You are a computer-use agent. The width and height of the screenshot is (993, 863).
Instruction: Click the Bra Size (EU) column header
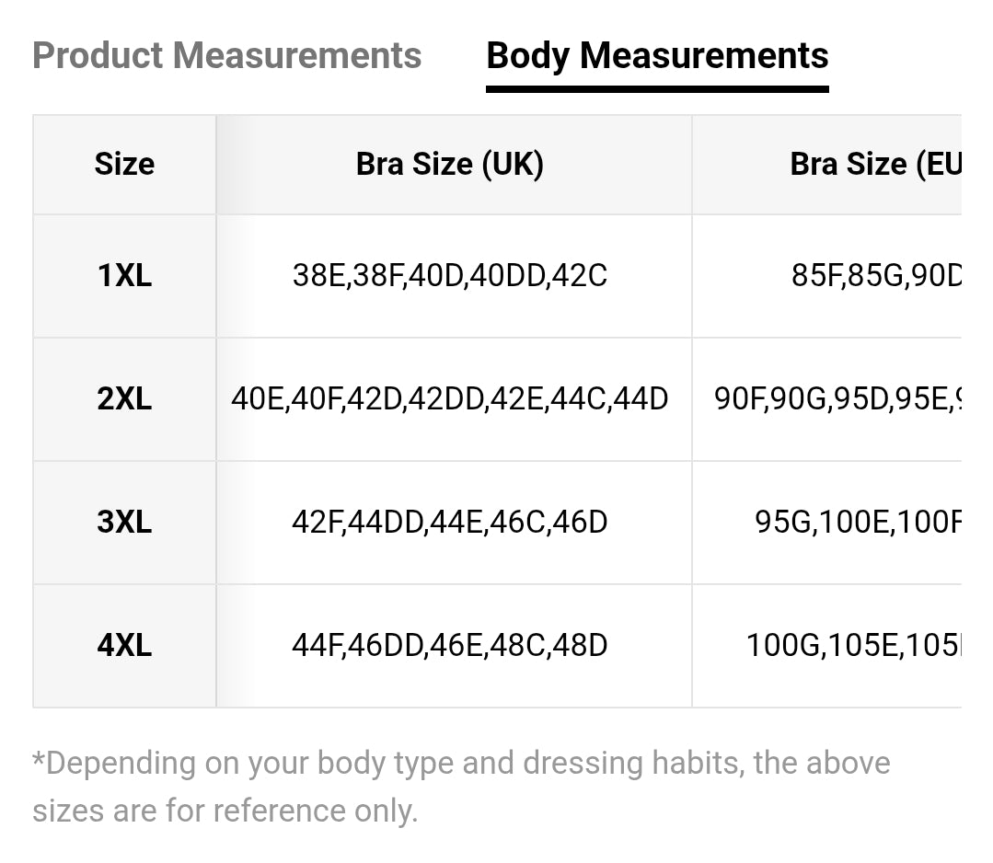[874, 165]
